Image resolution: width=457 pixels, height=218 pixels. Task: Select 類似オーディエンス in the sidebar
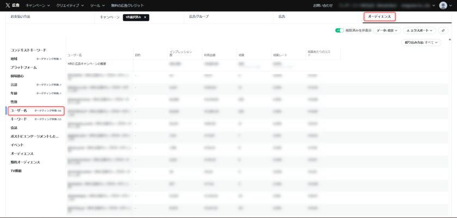tap(25, 162)
